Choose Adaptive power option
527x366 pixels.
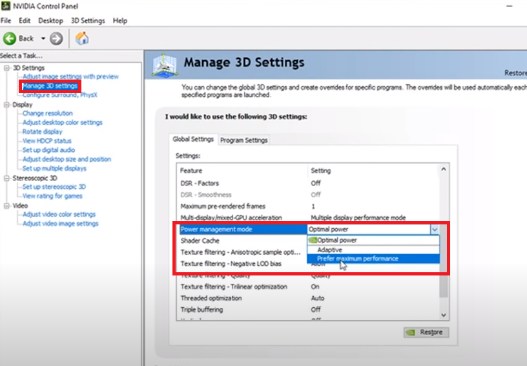click(x=373, y=250)
